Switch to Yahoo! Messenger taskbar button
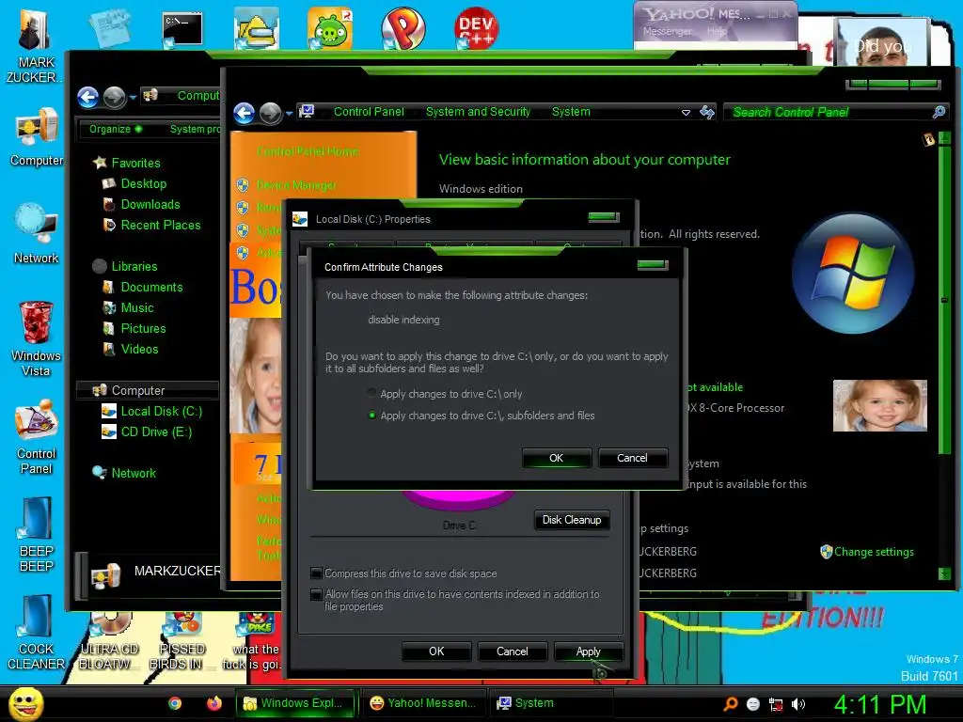Viewport: 963px width, 722px height. pyautogui.click(x=423, y=703)
